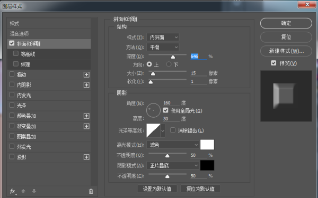Open the fx effects menu icon
Screen dimensions: 318x198
(x=13, y=191)
